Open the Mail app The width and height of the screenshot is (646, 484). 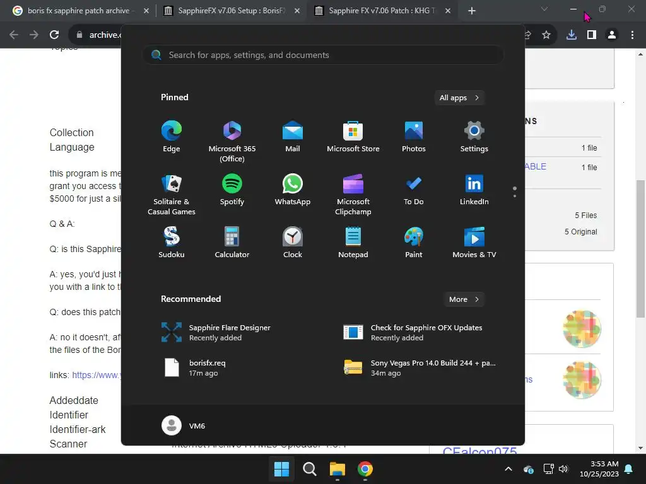(293, 137)
